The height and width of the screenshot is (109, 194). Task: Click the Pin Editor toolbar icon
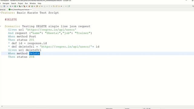pos(69,6)
